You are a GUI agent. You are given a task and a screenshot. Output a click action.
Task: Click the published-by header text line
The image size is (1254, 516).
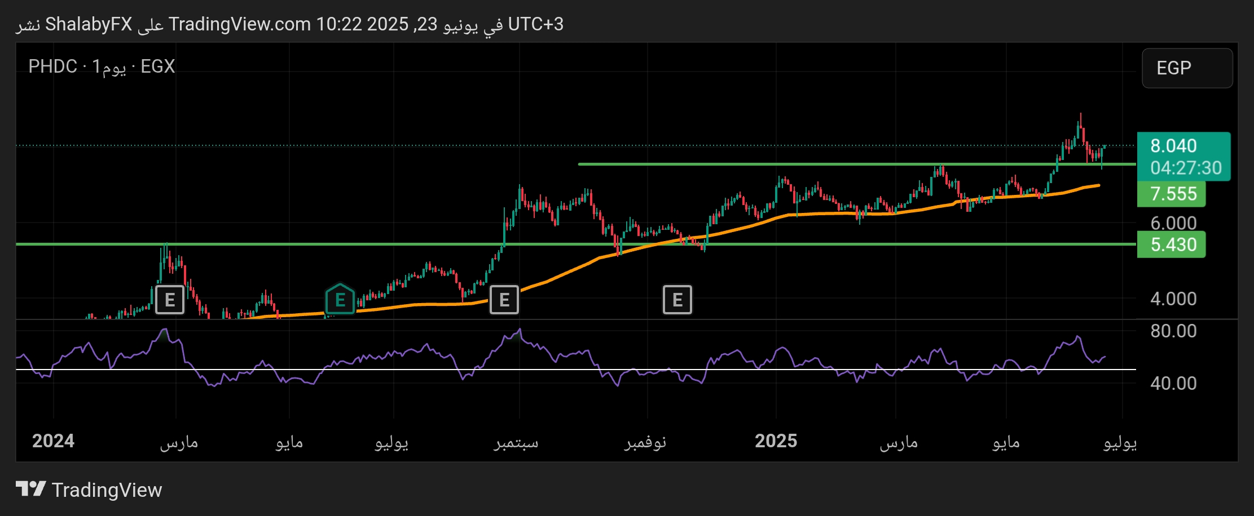[x=289, y=24]
